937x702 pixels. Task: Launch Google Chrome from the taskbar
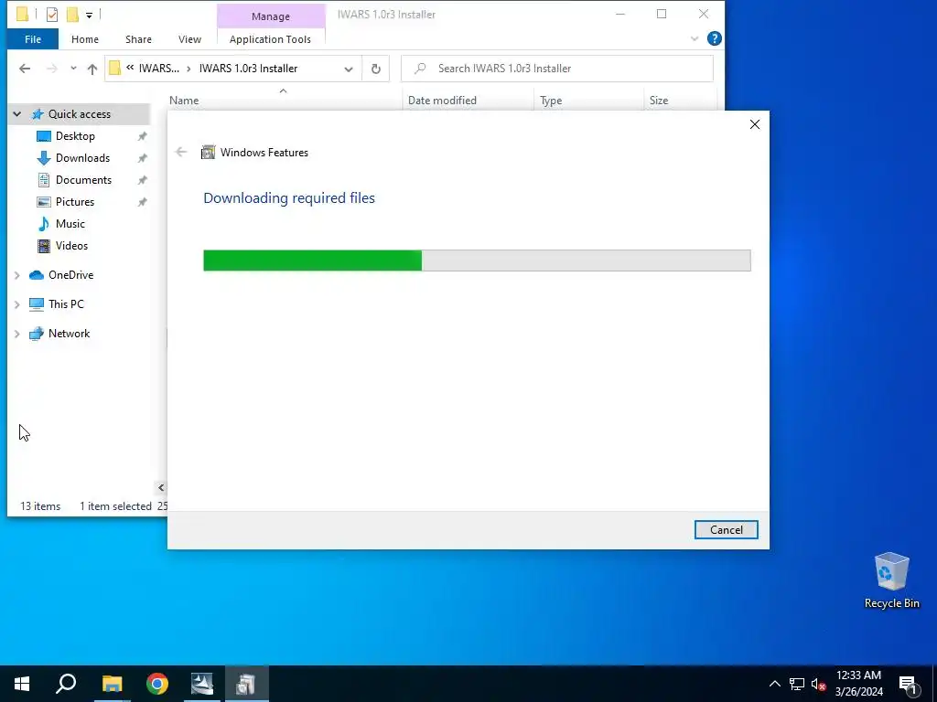(x=157, y=684)
